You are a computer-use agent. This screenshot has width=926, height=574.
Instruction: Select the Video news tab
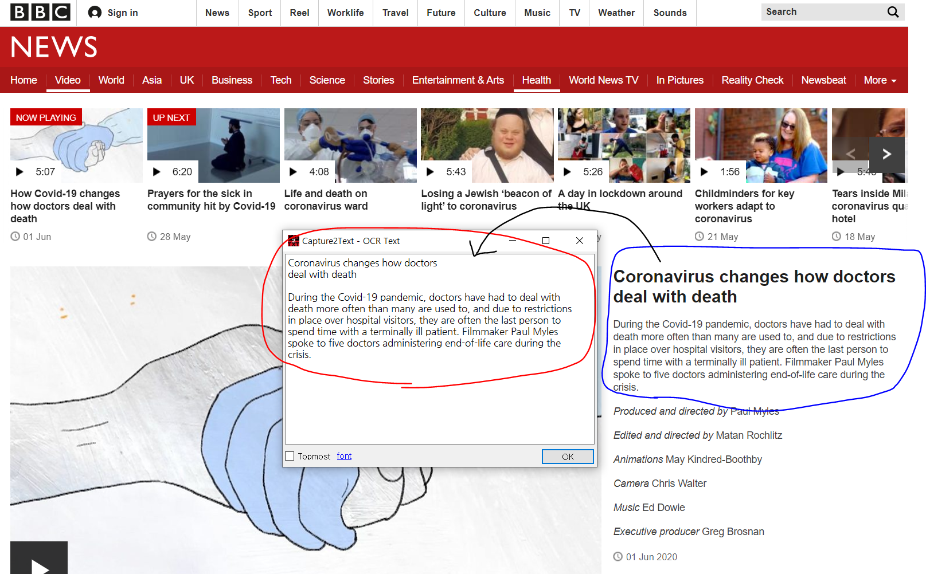click(x=68, y=80)
